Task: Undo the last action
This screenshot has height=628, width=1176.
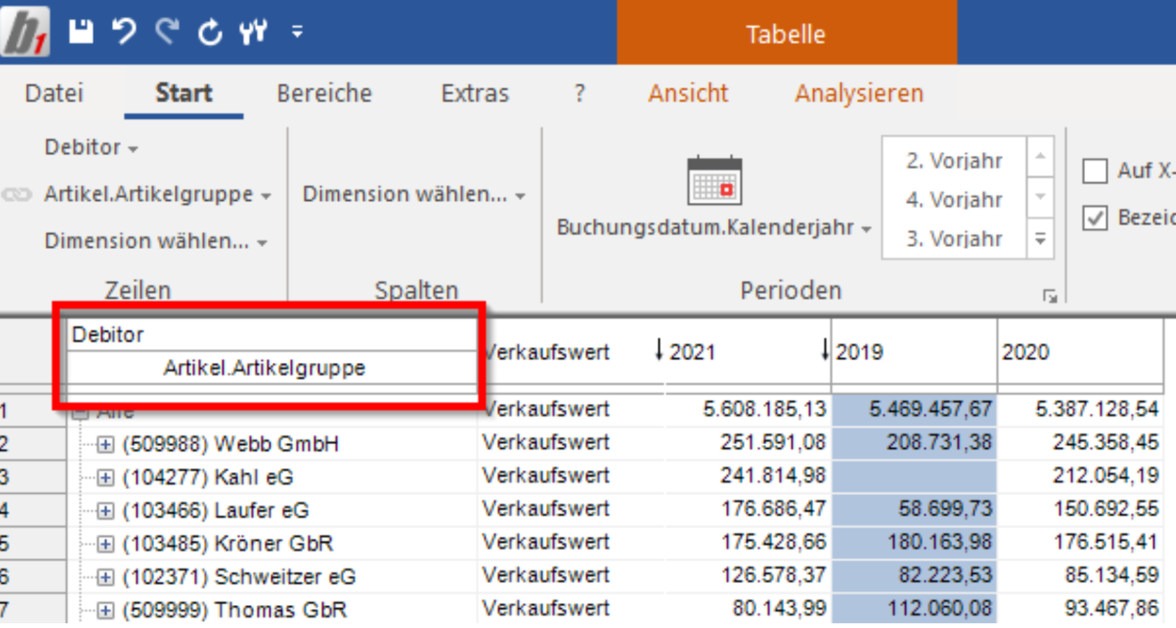Action: point(124,31)
